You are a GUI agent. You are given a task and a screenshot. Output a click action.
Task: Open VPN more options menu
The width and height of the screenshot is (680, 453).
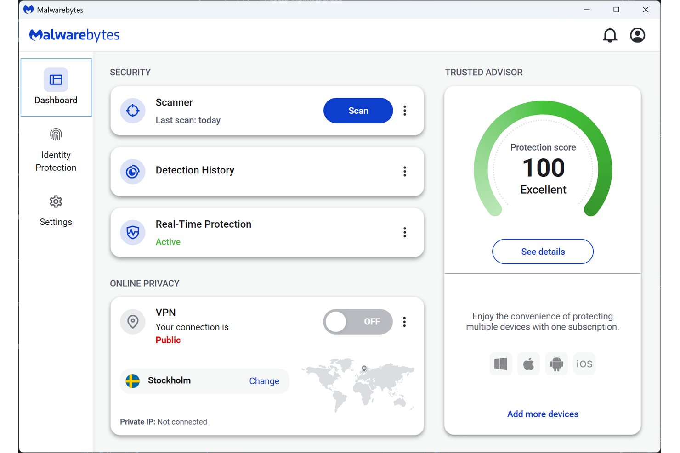[405, 322]
